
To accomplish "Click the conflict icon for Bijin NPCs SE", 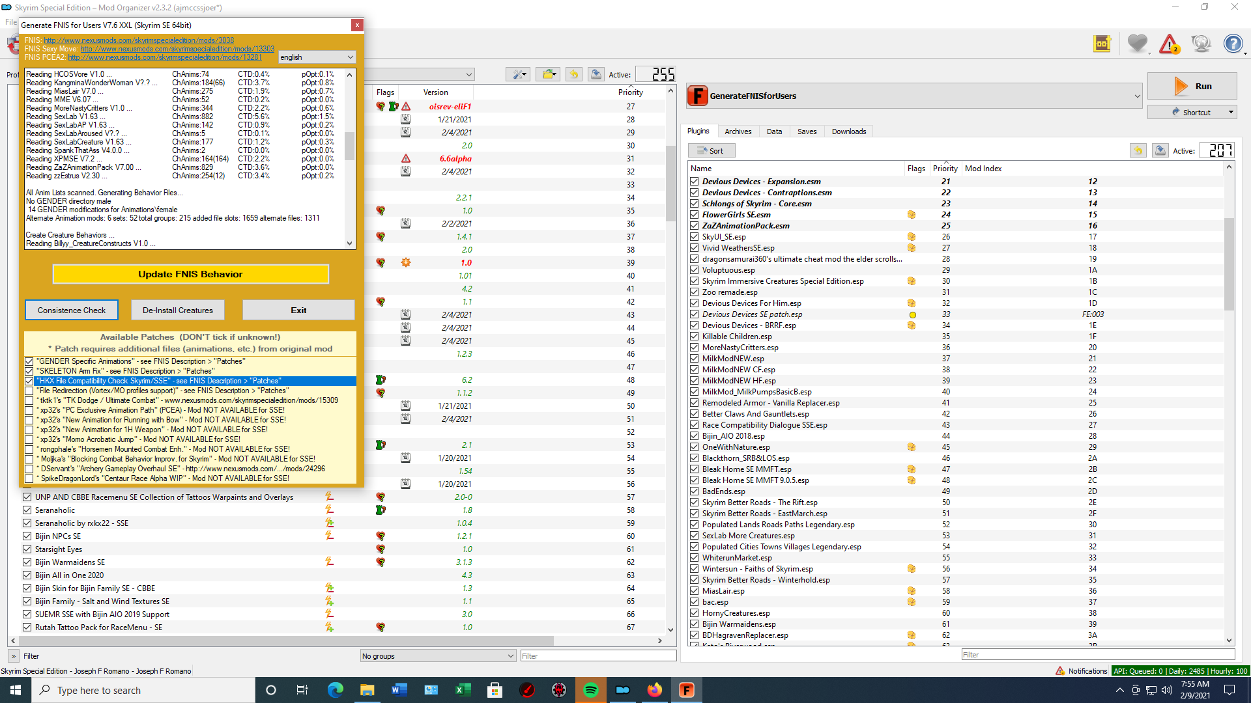I will [329, 536].
